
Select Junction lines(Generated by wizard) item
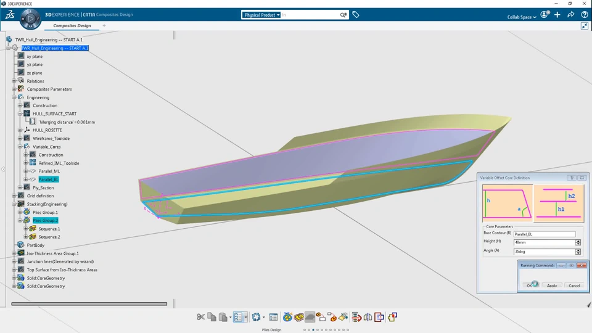(60, 261)
